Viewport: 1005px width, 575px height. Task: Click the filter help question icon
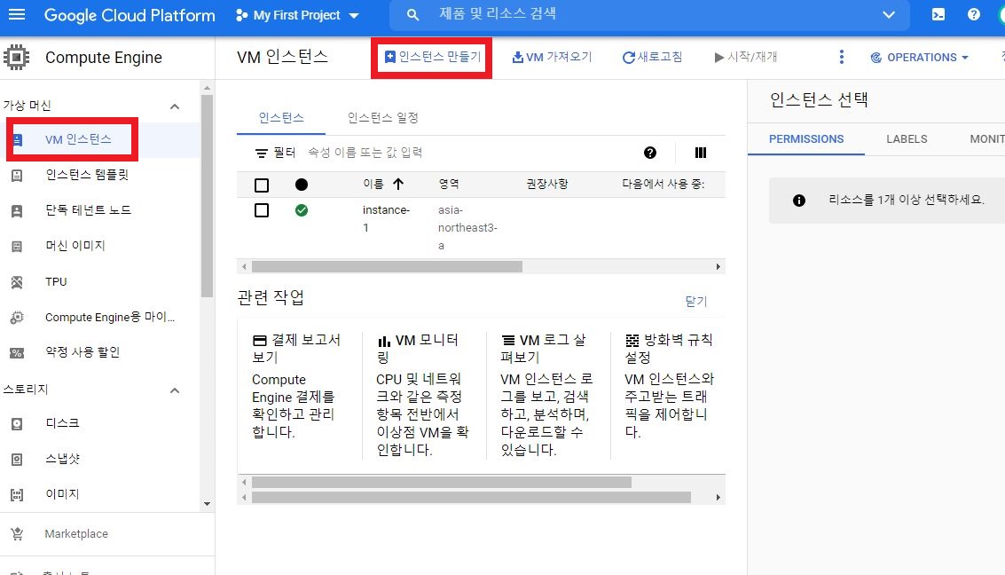point(650,153)
